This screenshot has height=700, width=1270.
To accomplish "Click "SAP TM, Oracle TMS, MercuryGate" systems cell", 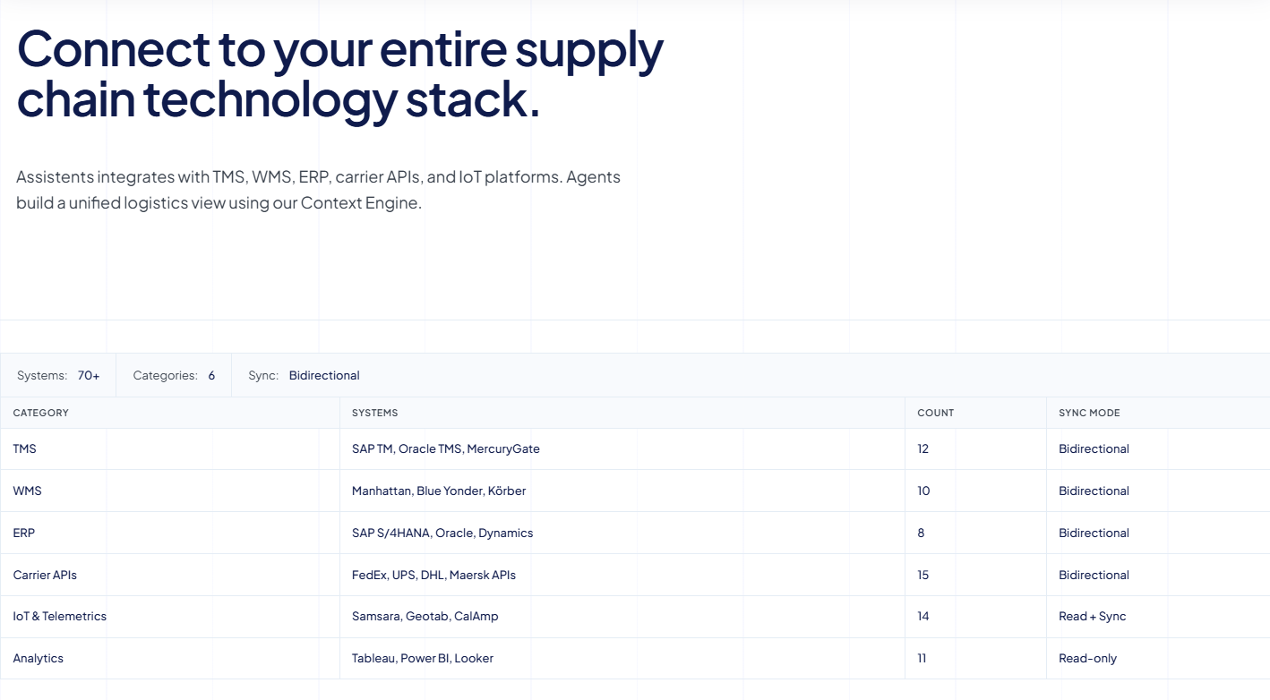I will pos(622,449).
